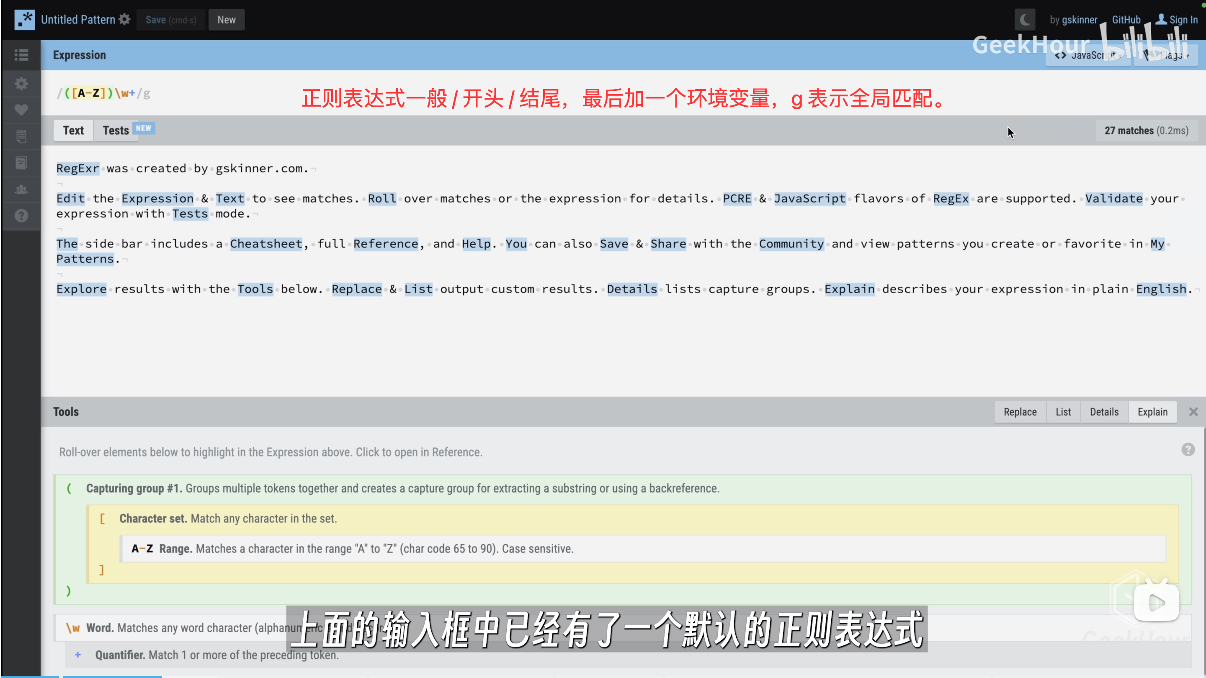The image size is (1206, 678).
Task: Open the Cheatsheet sidebar icon
Action: [21, 136]
